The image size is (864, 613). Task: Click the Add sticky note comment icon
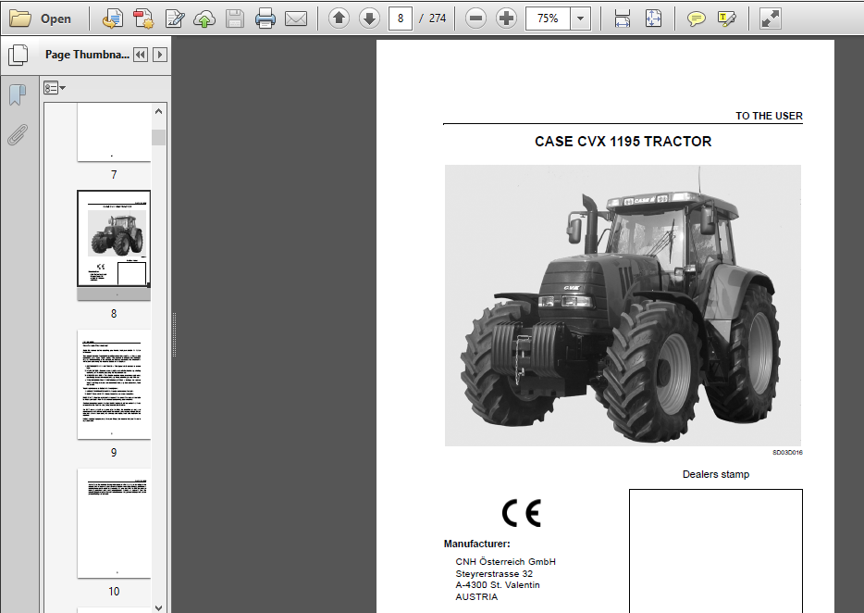(x=696, y=19)
